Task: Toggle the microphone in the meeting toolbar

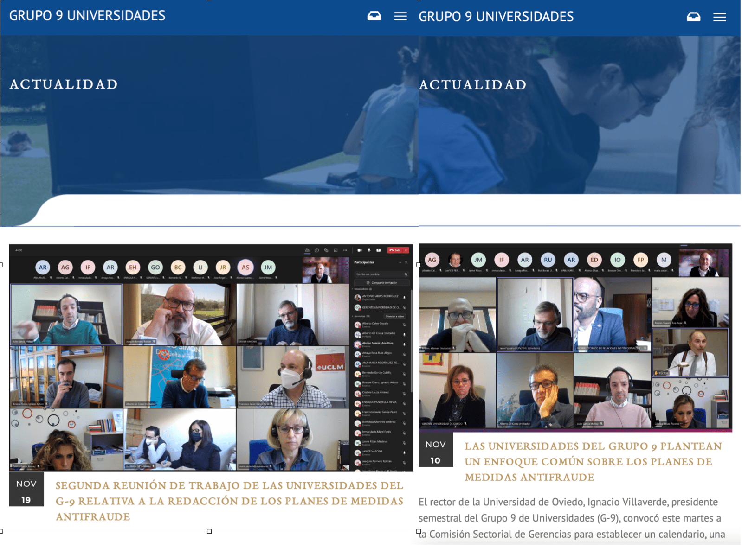Action: (369, 250)
